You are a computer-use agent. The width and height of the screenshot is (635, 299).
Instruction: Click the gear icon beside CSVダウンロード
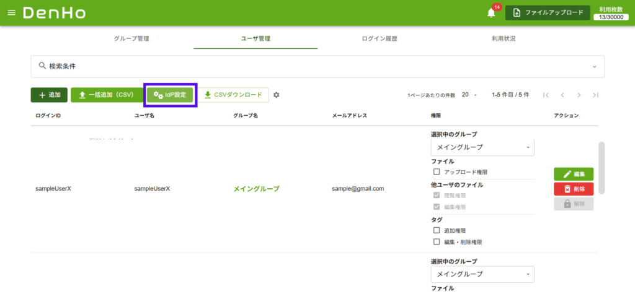coord(277,95)
